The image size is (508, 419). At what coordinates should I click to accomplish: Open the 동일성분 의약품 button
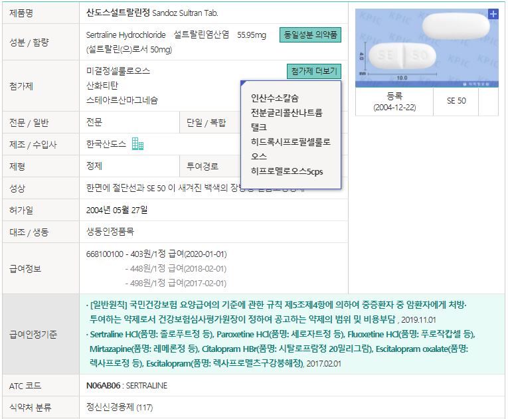(310, 35)
